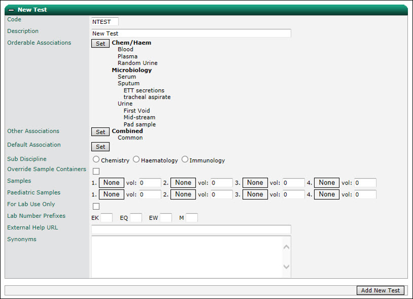This screenshot has width=413, height=299.
Task: Click Set button for Default Association
Action: pyautogui.click(x=100, y=147)
